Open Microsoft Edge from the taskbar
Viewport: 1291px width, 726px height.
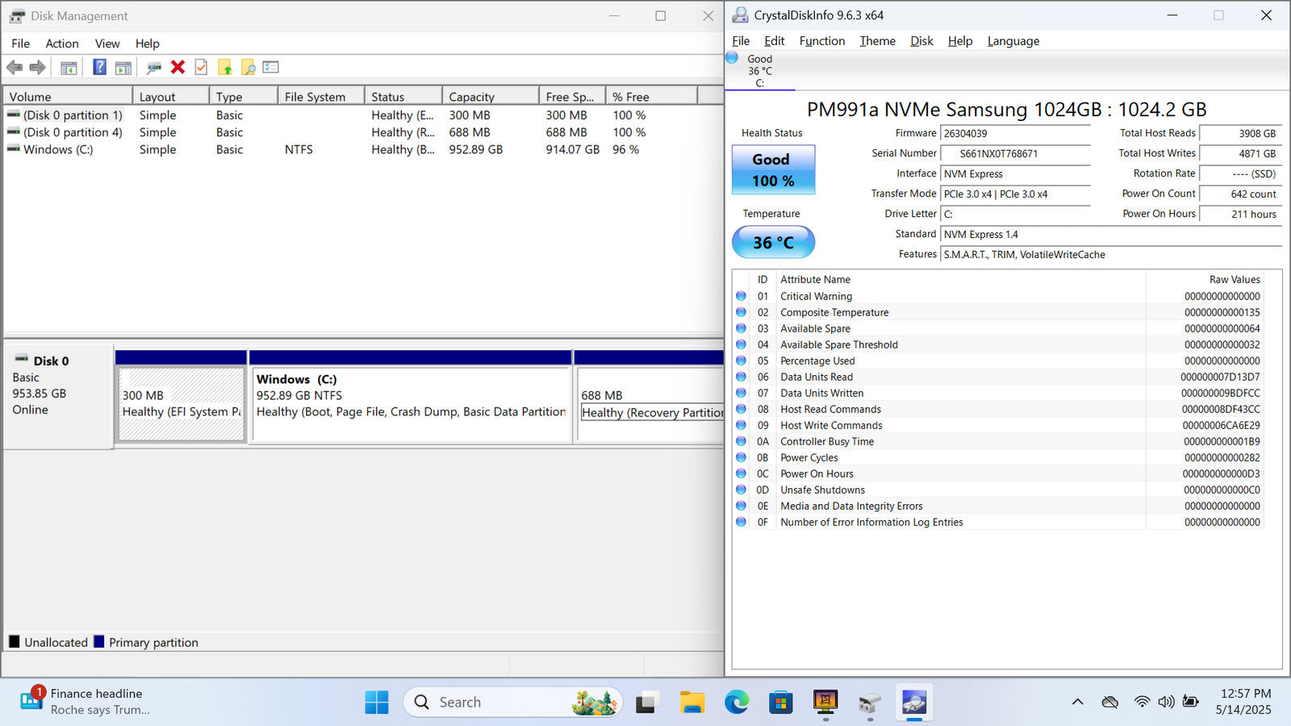(x=736, y=703)
